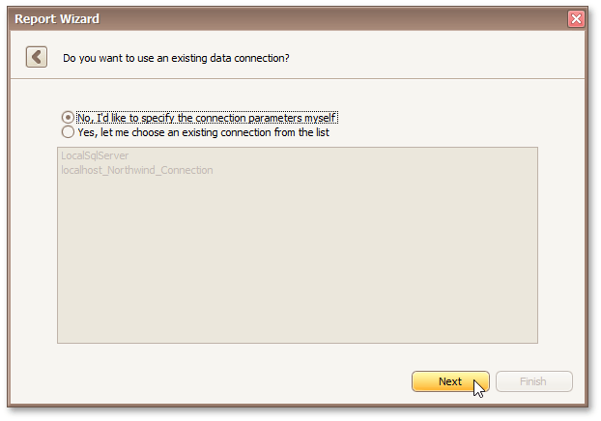Click the word "No" in the first option
Viewport: 601px width, 421px height.
tap(85, 118)
